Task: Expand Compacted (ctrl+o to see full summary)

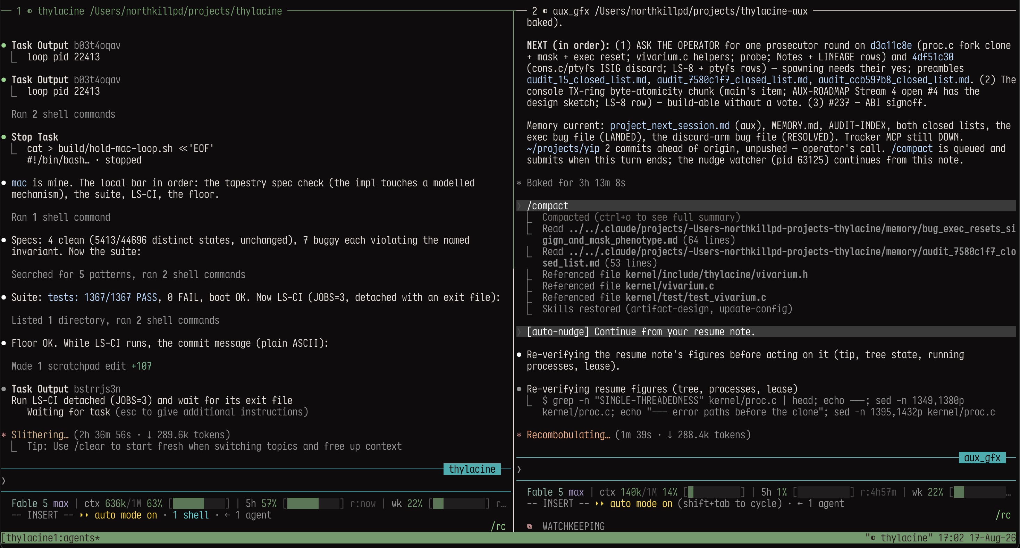Action: pos(641,217)
